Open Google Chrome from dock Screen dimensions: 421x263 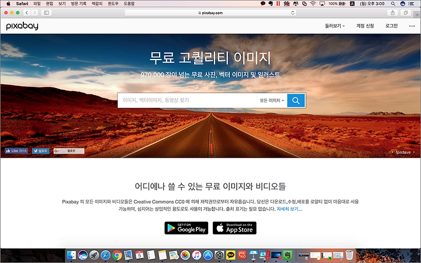pos(117,255)
